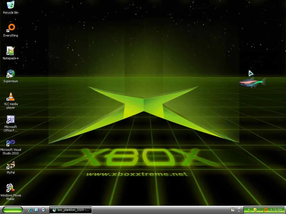This screenshot has width=286, height=214.
Task: Launch Windows Media Player from Quick Launch
Action: click(43, 210)
